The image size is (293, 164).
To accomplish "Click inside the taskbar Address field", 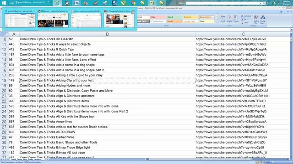I will [222, 3].
